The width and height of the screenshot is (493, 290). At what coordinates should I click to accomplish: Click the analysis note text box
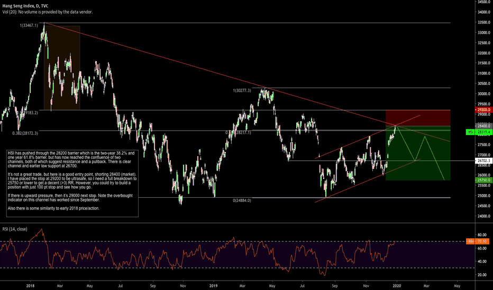72,183
